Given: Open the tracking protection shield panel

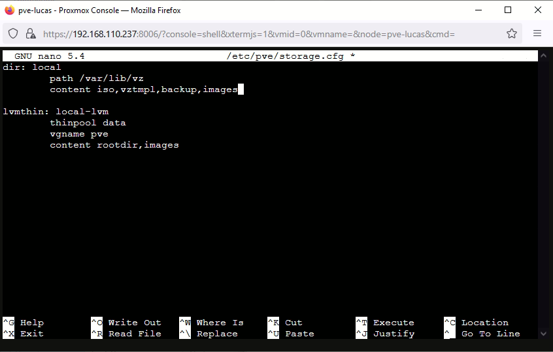Looking at the screenshot, I should coord(13,33).
